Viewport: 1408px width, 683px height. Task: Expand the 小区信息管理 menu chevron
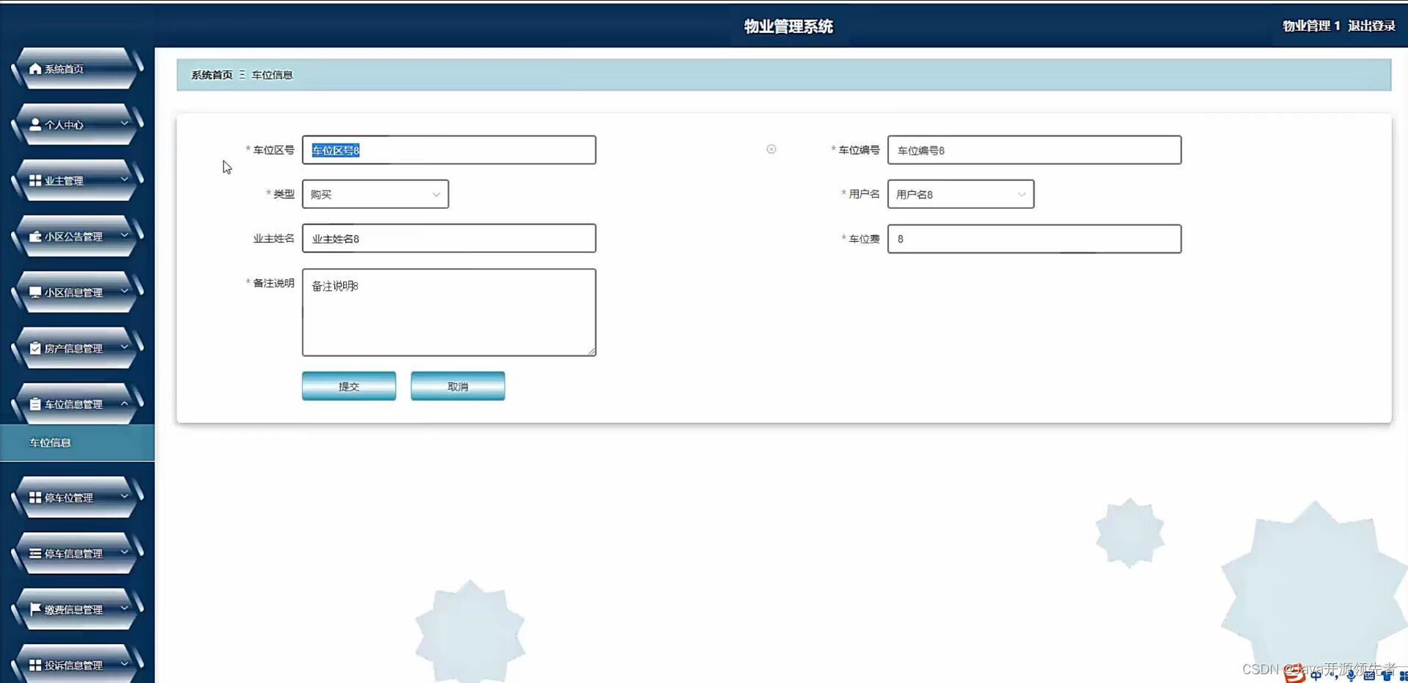pyautogui.click(x=124, y=291)
